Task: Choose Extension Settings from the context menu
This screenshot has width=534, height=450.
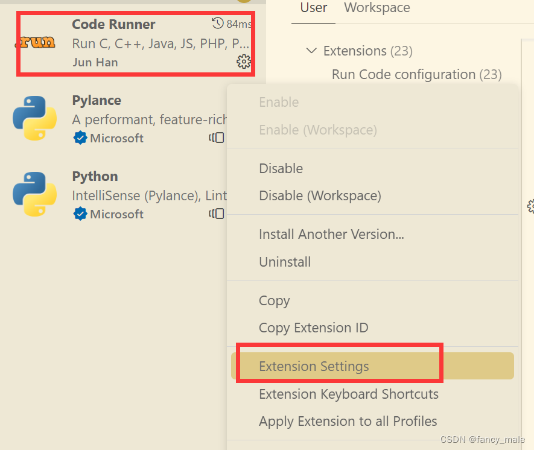Action: 314,366
